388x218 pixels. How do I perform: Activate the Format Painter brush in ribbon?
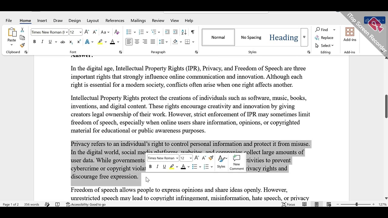22,45
